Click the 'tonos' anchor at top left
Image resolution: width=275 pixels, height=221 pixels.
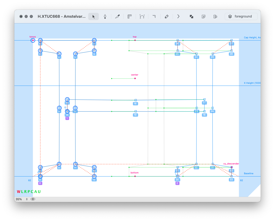tap(33, 40)
